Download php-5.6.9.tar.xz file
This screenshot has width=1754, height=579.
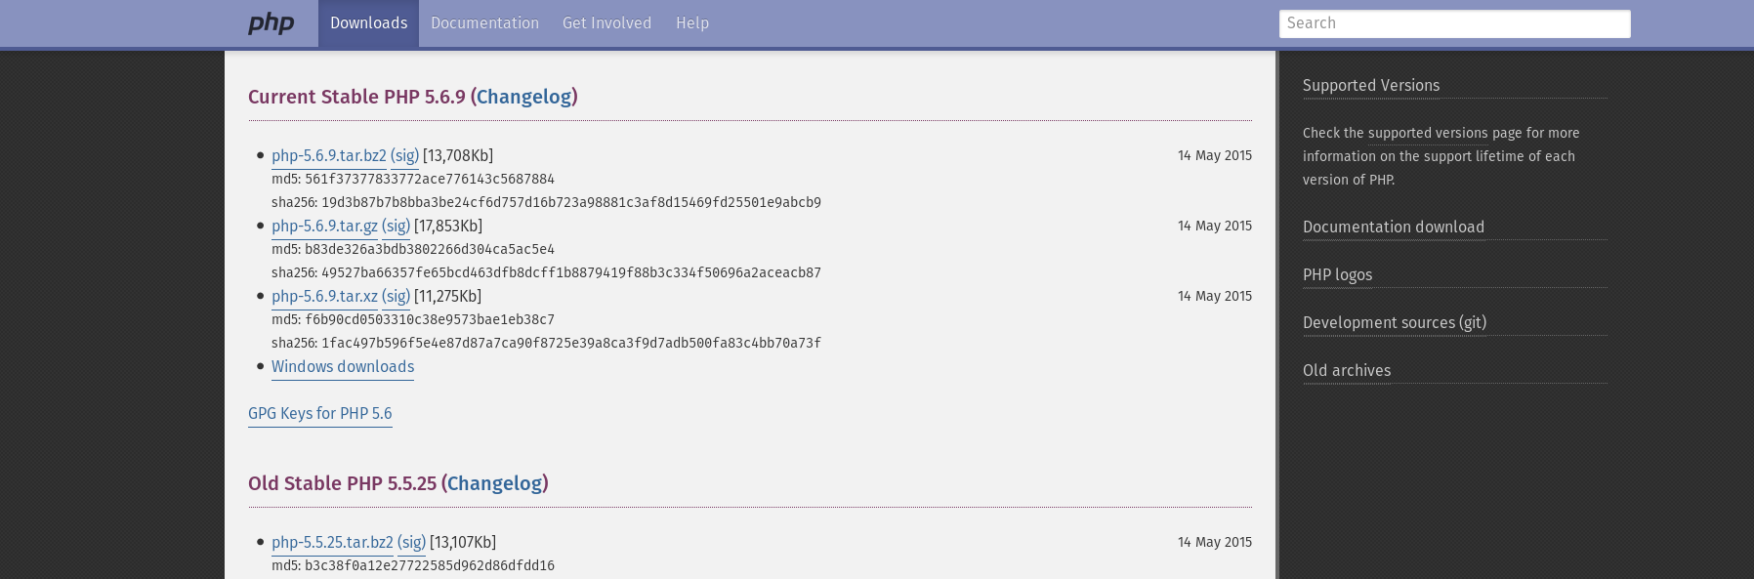(324, 296)
